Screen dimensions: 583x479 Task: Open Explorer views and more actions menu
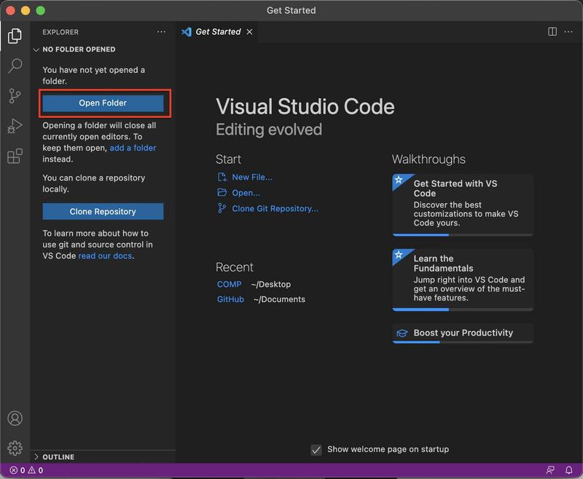click(x=161, y=32)
